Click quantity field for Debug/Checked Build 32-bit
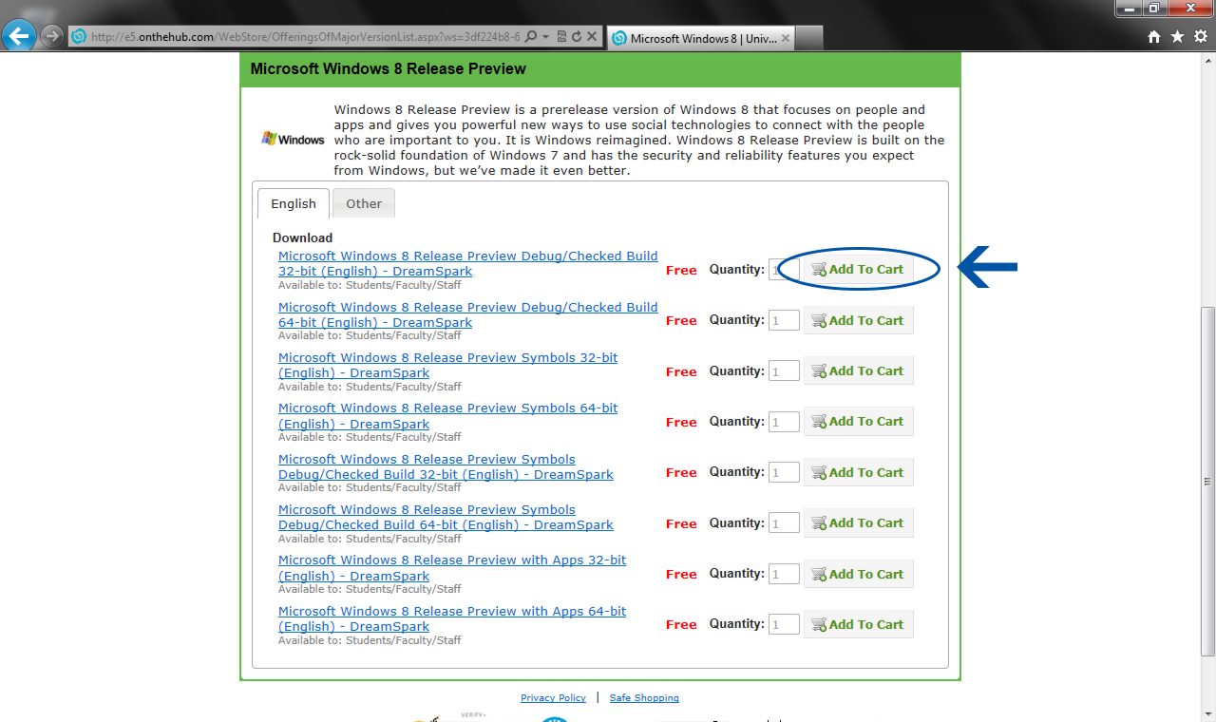 tap(784, 270)
